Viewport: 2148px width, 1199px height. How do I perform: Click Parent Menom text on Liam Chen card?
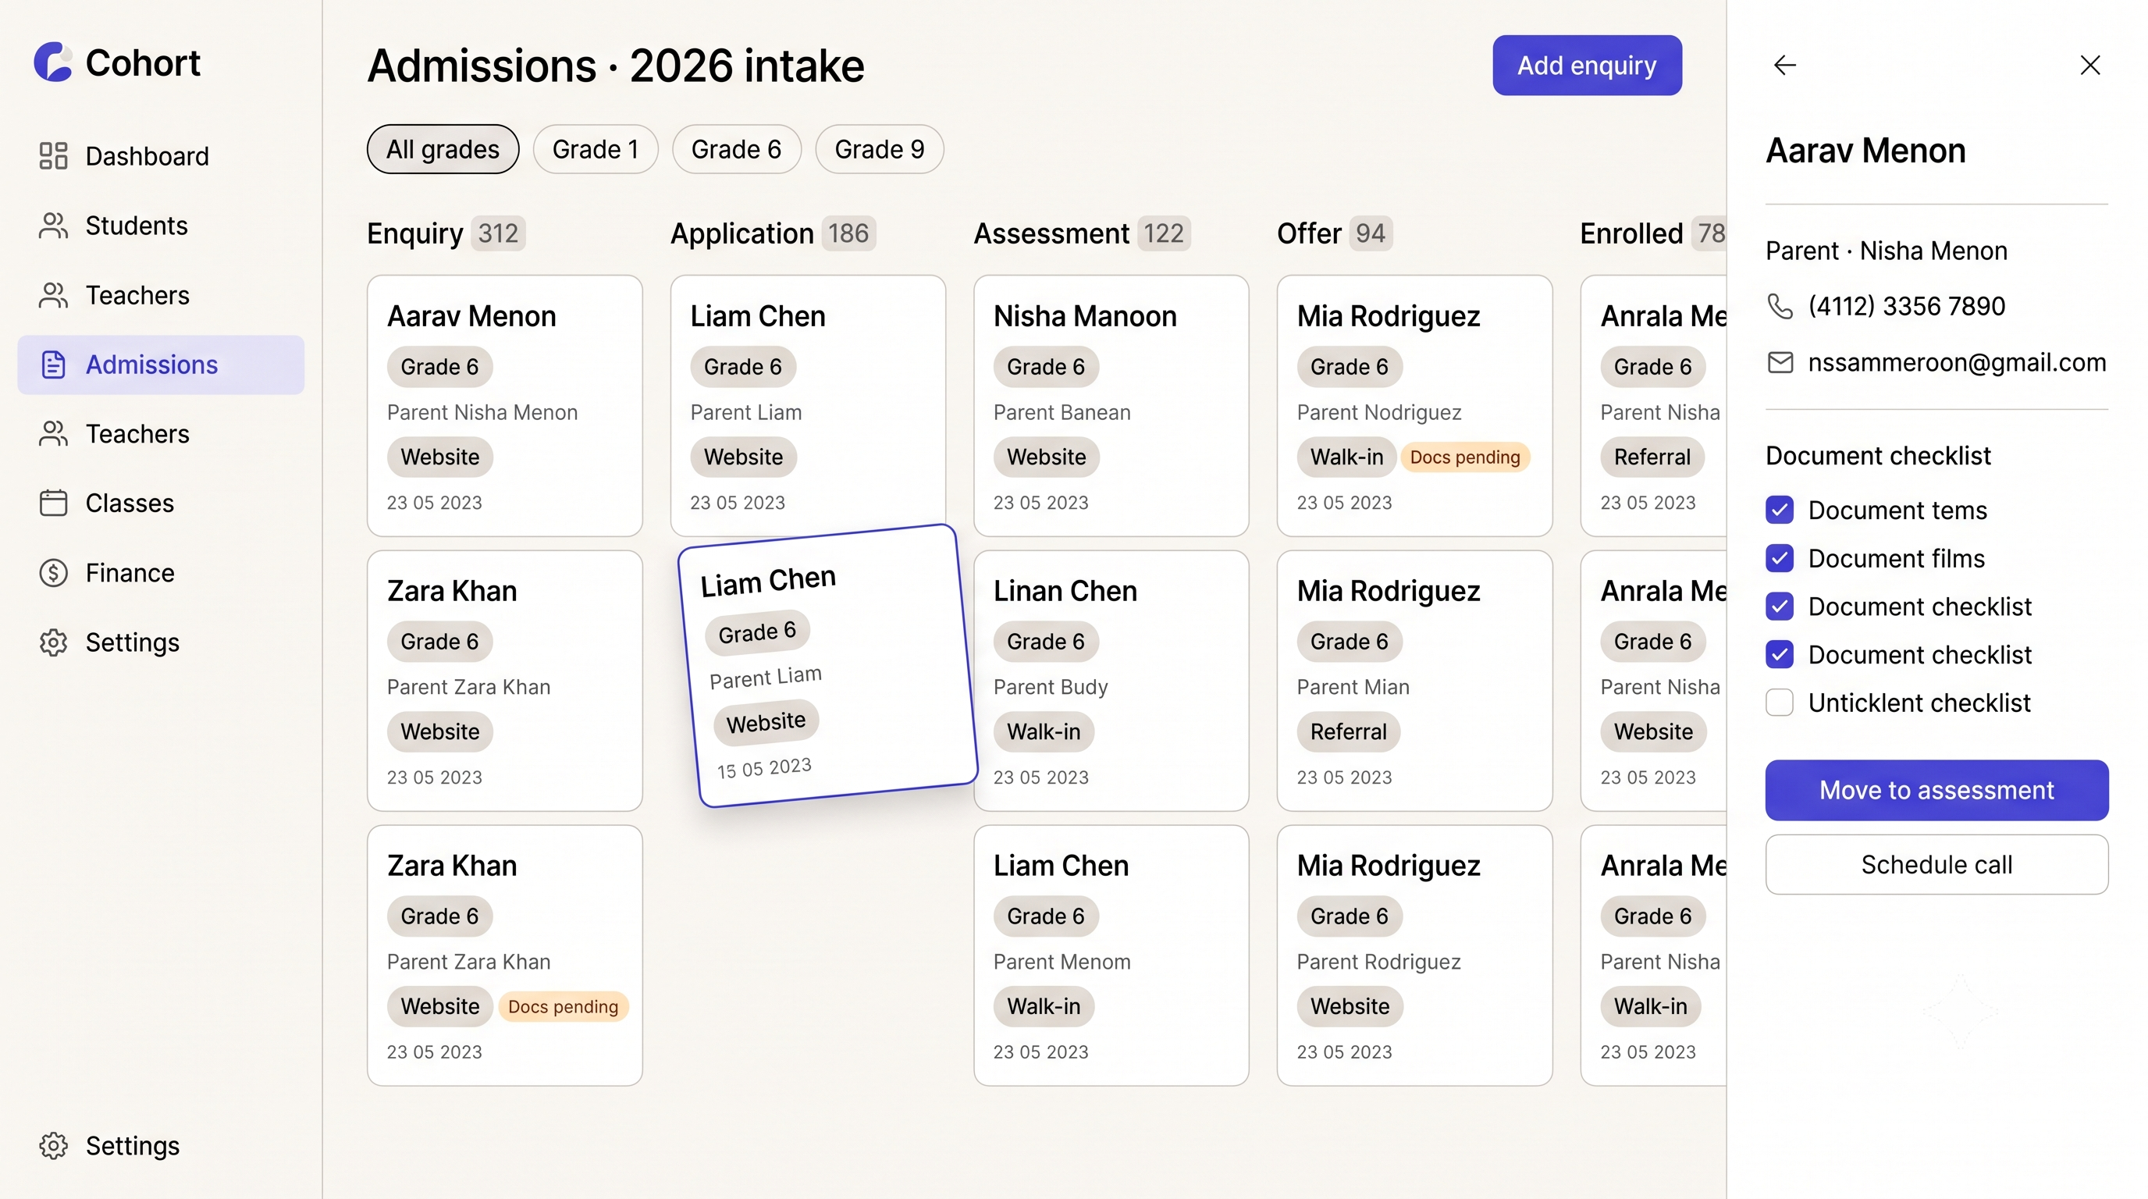pyautogui.click(x=1062, y=962)
